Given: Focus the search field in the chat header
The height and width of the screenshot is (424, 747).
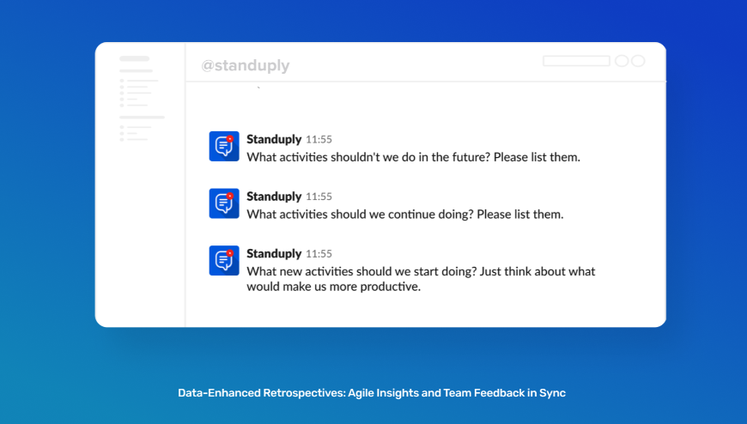Looking at the screenshot, I should click(x=576, y=61).
